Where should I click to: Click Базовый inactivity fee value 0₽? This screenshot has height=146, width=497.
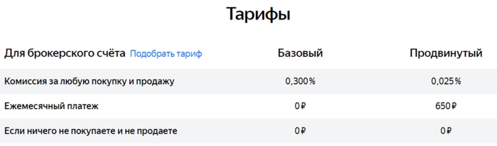(x=300, y=131)
